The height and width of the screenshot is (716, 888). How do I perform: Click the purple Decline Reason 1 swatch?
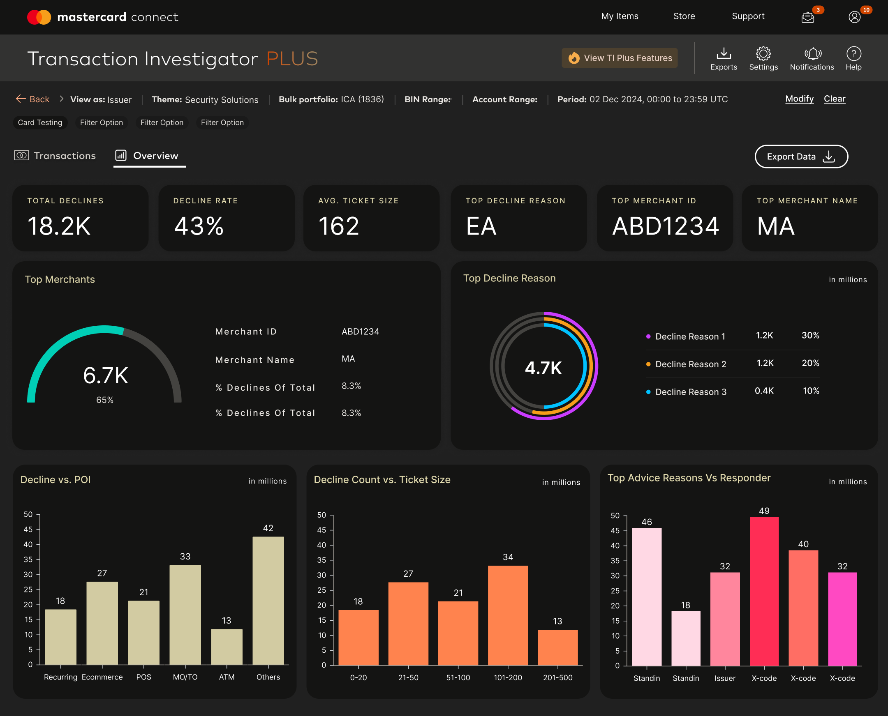click(648, 336)
